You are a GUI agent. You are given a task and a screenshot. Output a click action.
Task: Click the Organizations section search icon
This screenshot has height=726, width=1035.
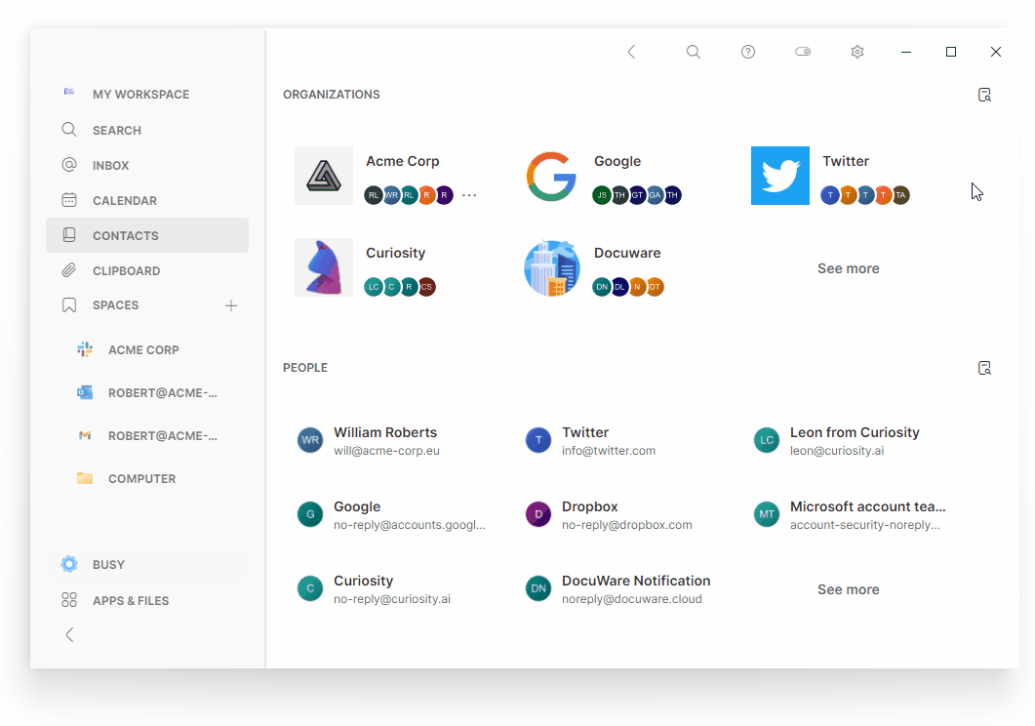(985, 95)
